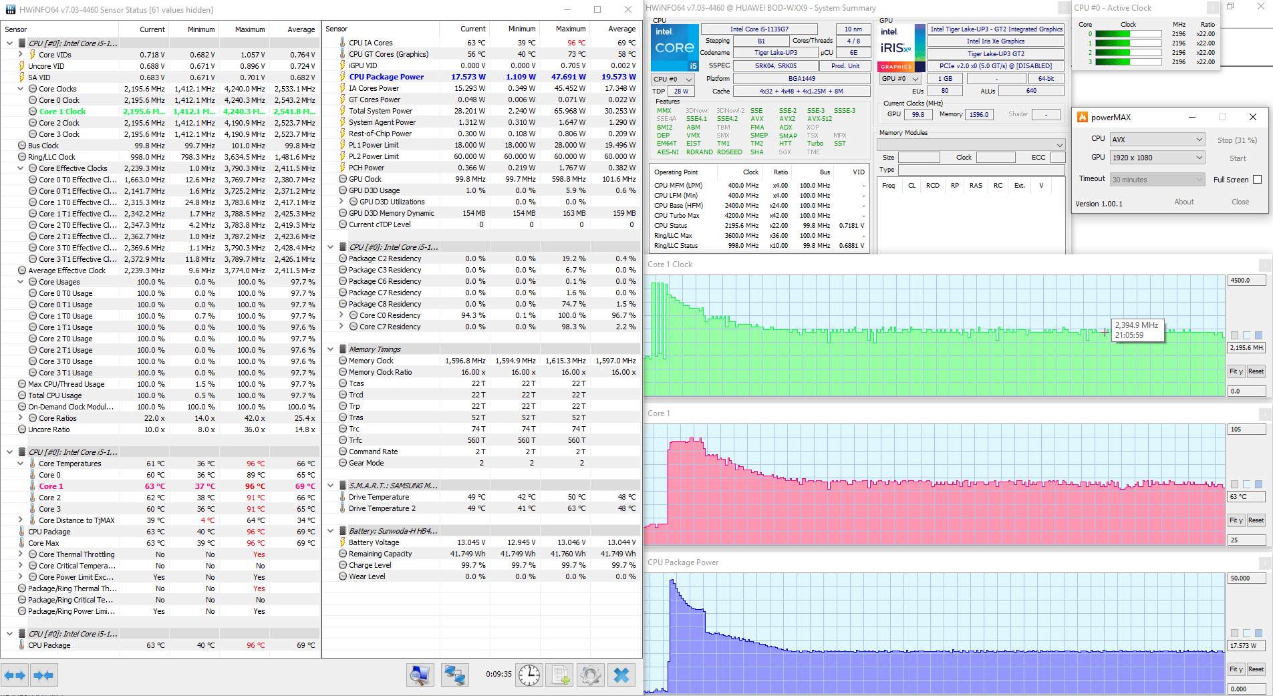Click Reset on CPU Package Power graph
This screenshot has height=696, width=1273.
click(1256, 669)
